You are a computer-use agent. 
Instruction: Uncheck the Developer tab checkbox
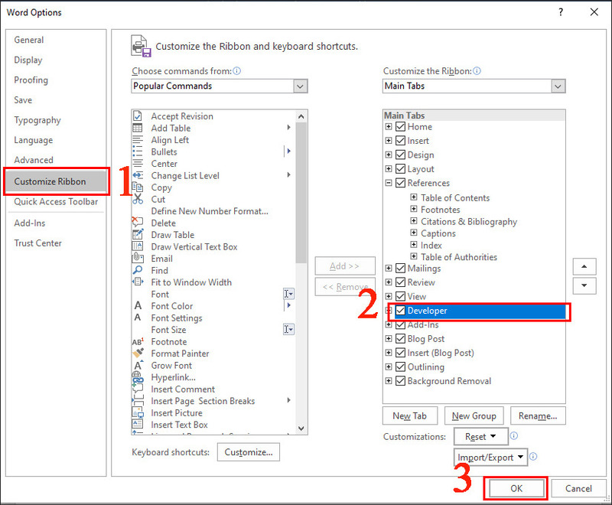click(402, 311)
